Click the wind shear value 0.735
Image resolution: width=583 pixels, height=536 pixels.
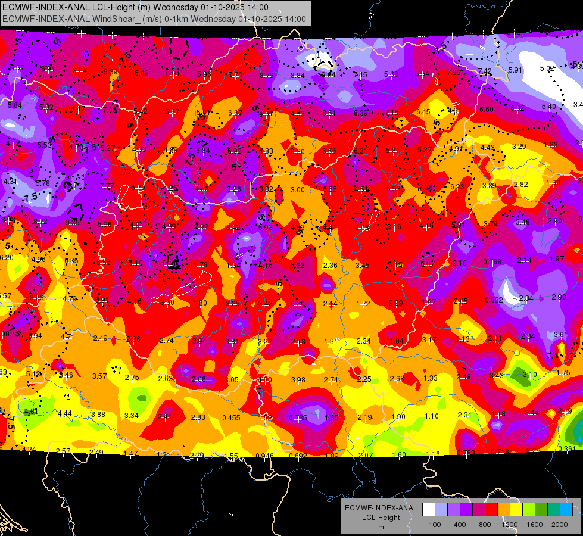[x=298, y=417]
